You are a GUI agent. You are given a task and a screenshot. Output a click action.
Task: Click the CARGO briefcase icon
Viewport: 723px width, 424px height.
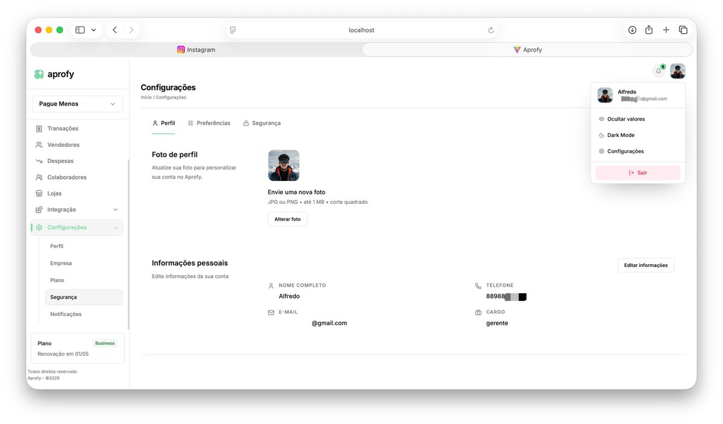click(x=478, y=312)
